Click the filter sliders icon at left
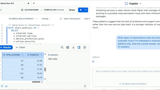Viewport: 160px width, 90px height. pos(1,10)
